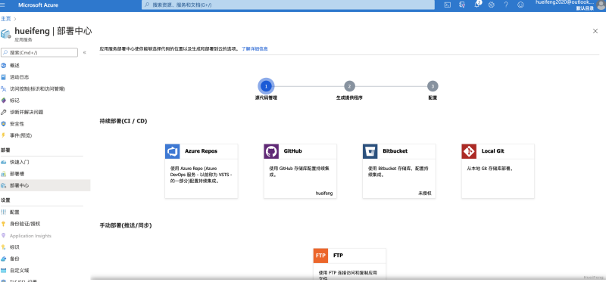The height and width of the screenshot is (282, 606).
Task: Click step 2 生成提供程序 in the wizard
Action: pos(349,86)
